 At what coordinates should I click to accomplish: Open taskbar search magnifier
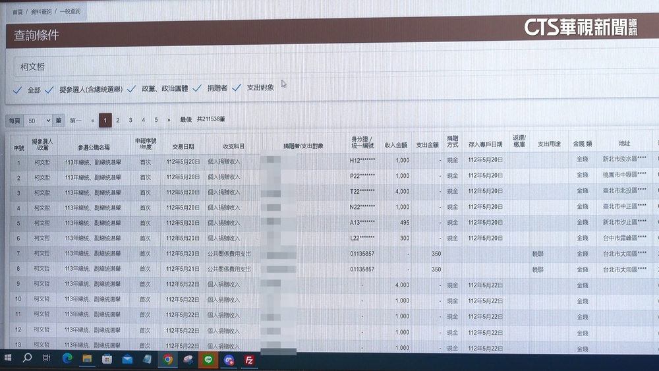27,358
